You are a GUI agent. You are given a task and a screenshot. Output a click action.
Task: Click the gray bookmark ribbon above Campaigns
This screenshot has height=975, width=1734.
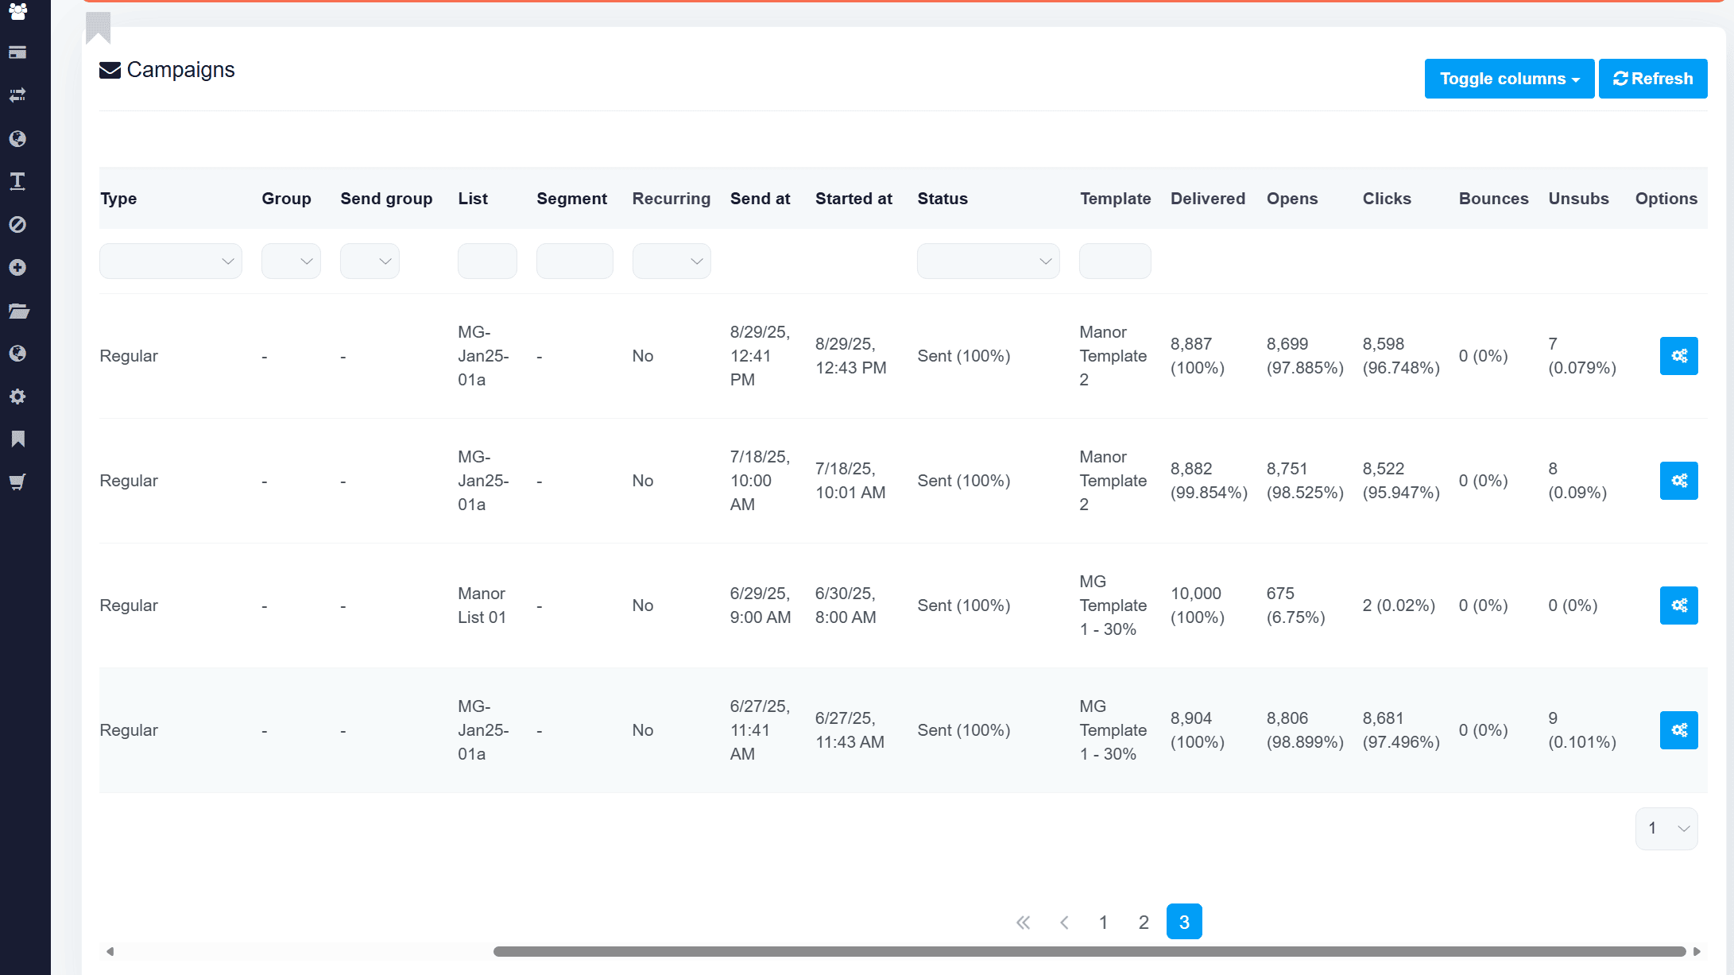[x=98, y=27]
